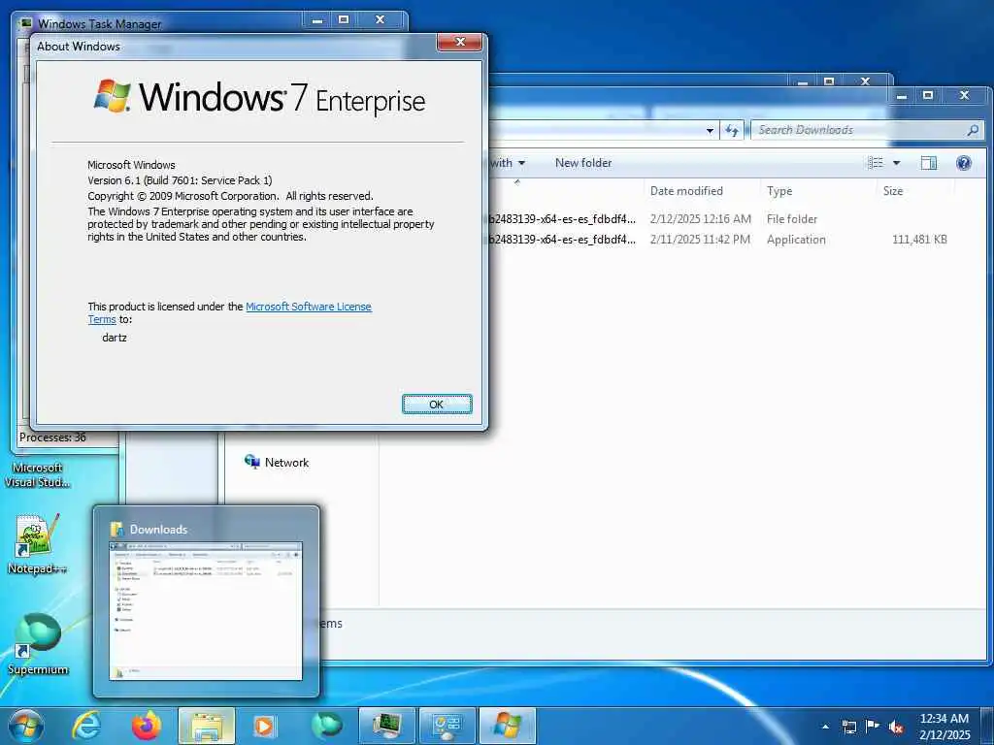This screenshot has width=994, height=745.
Task: Open the address bar history dropdown
Action: pos(710,131)
